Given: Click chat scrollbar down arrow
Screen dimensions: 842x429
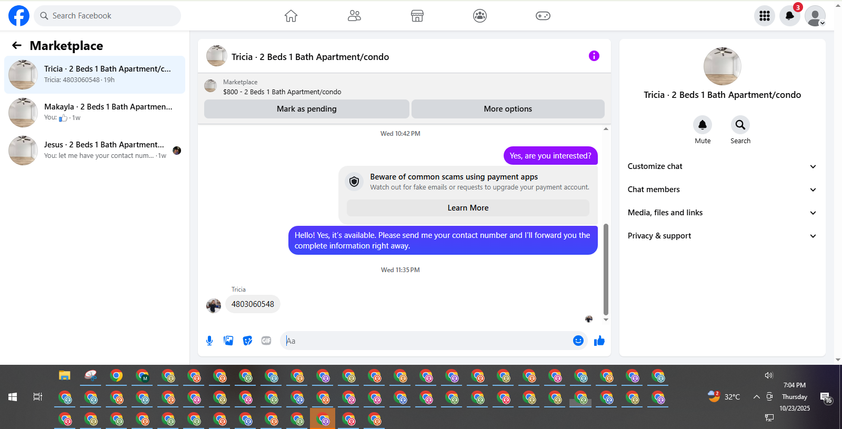Looking at the screenshot, I should (606, 320).
